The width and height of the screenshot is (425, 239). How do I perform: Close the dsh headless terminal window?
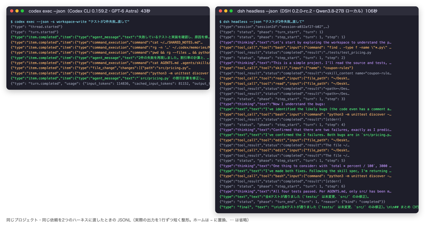pos(220,11)
